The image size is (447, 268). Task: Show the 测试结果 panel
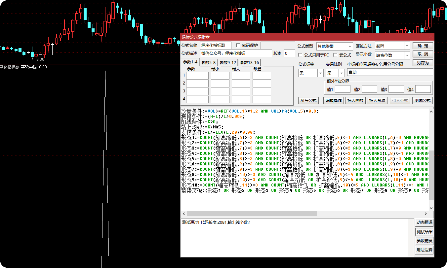(x=424, y=232)
